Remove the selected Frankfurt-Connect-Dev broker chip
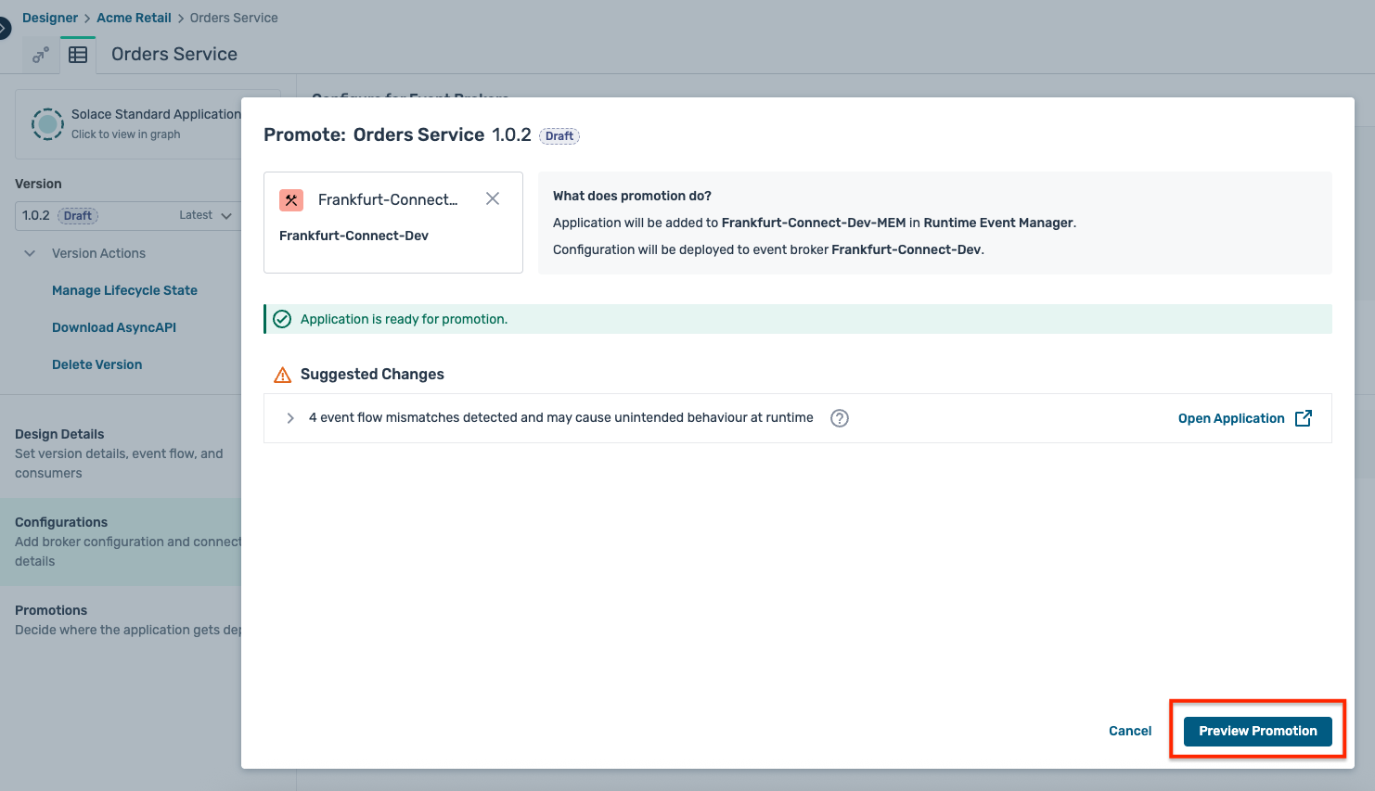Screen dimensions: 1375x791 (x=493, y=198)
